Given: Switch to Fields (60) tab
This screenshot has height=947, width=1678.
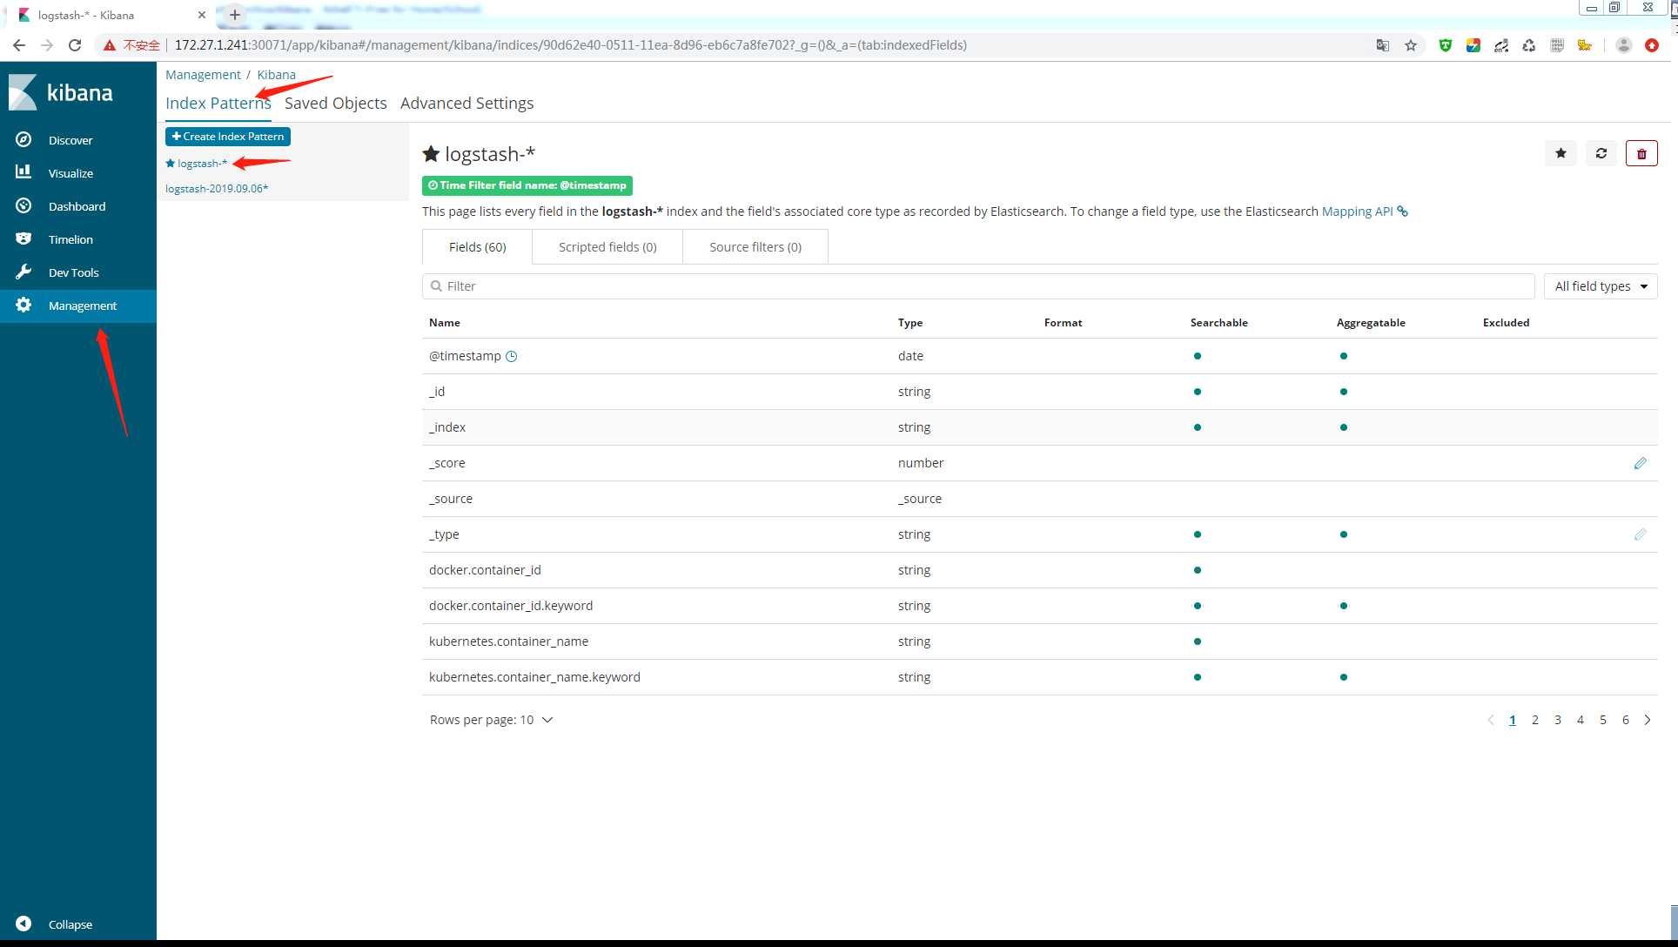Looking at the screenshot, I should [x=477, y=247].
